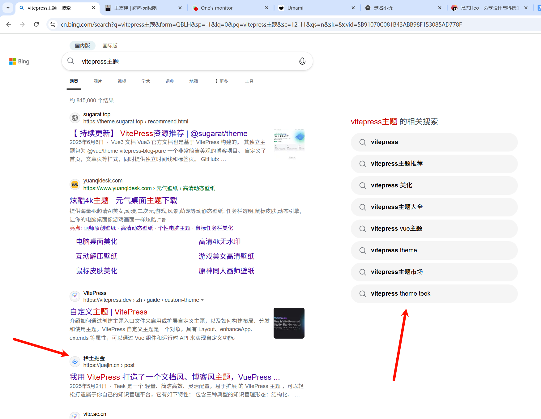Image resolution: width=541 pixels, height=419 pixels.
Task: Open the 电脑桌面美化 sitelink
Action: [x=97, y=242]
